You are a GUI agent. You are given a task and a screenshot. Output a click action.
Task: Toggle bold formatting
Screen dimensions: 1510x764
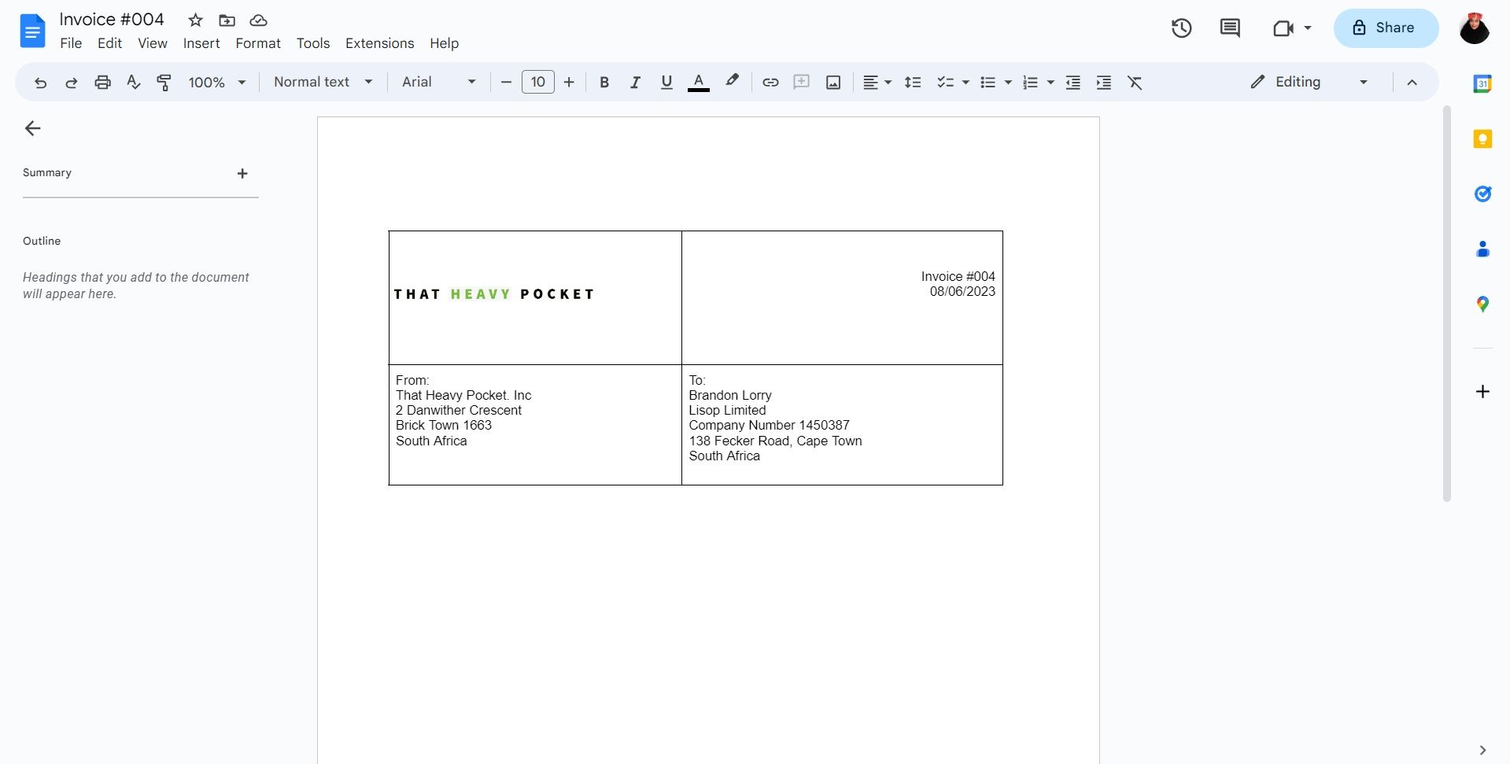point(604,82)
